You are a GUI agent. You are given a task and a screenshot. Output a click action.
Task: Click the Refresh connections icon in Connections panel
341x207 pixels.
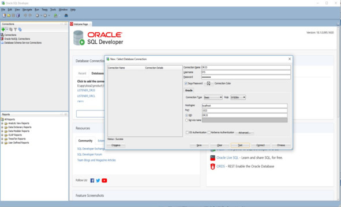point(11,29)
